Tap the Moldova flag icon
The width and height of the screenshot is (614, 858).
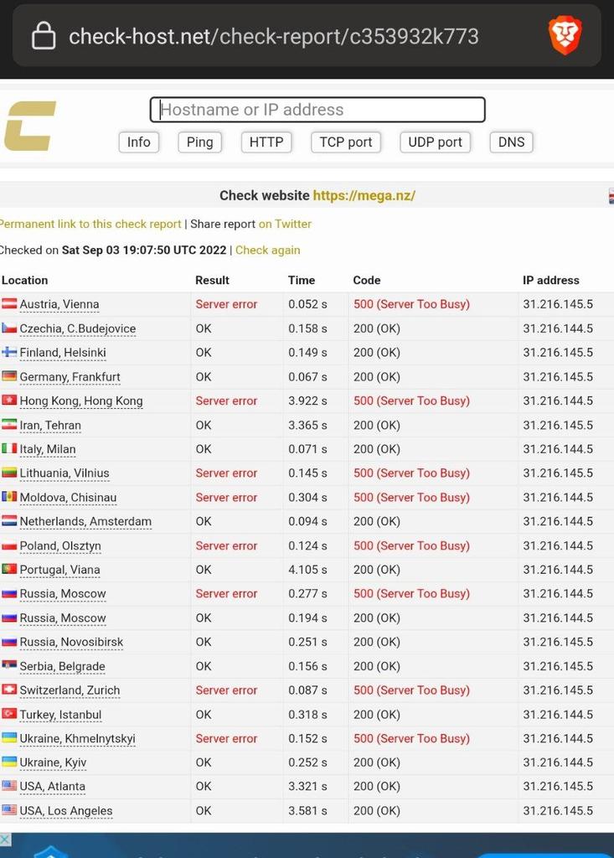(9, 496)
